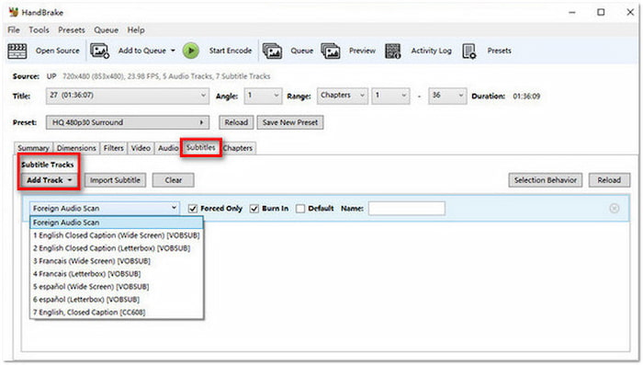The image size is (643, 365).
Task: Open the Presets menu
Action: pos(72,30)
